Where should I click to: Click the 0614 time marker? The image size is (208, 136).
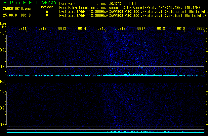[x=82, y=29]
